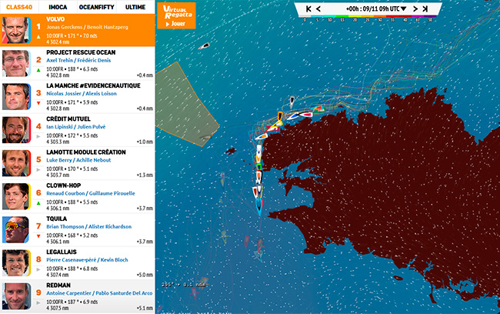Click red segment of wind speed scale

pyautogui.click(x=392, y=16)
